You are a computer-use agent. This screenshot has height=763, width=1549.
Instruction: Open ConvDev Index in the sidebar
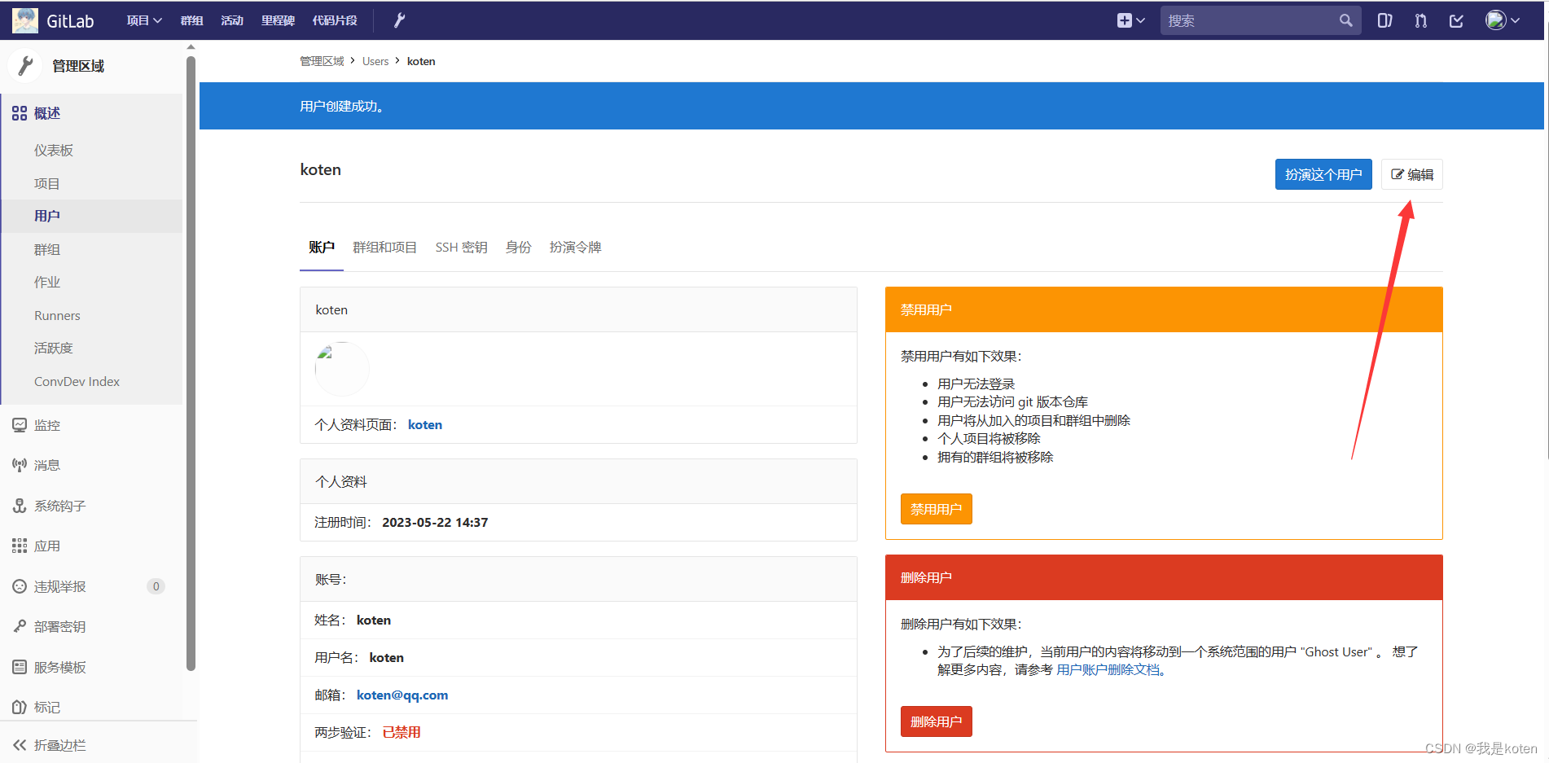click(x=77, y=381)
